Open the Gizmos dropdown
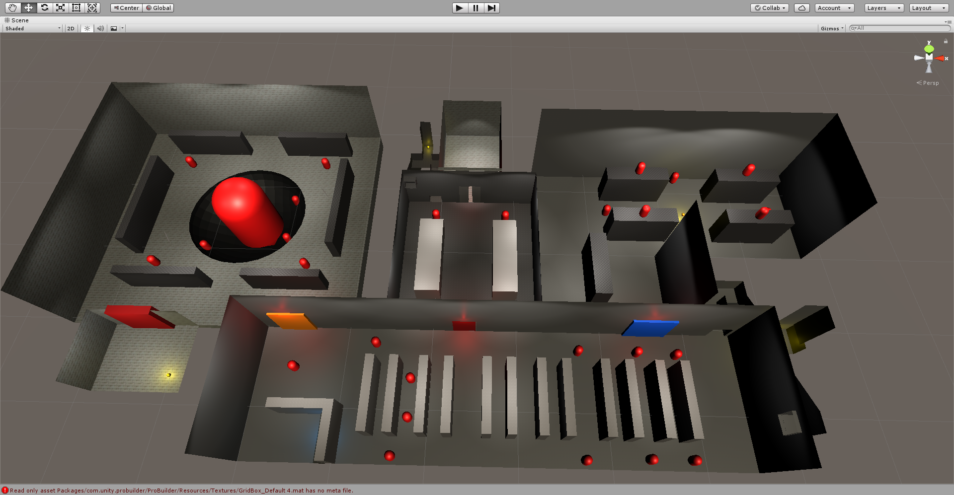Viewport: 954px width, 495px height. click(x=831, y=28)
